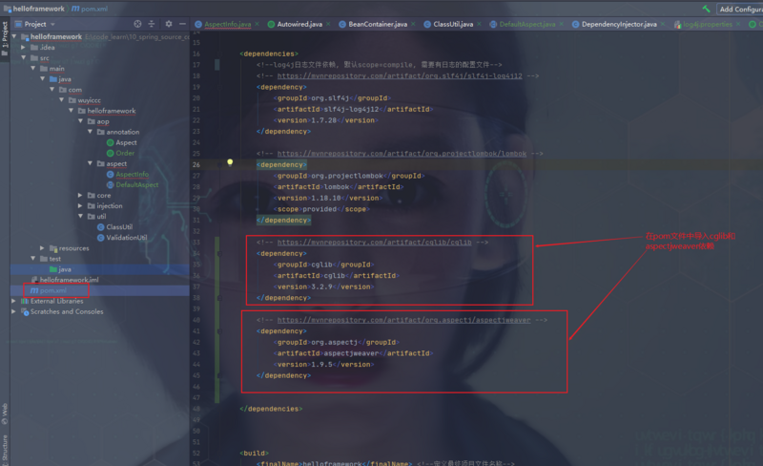Image resolution: width=763 pixels, height=466 pixels.
Task: Hide the Project panel with minus icon
Action: [x=182, y=24]
